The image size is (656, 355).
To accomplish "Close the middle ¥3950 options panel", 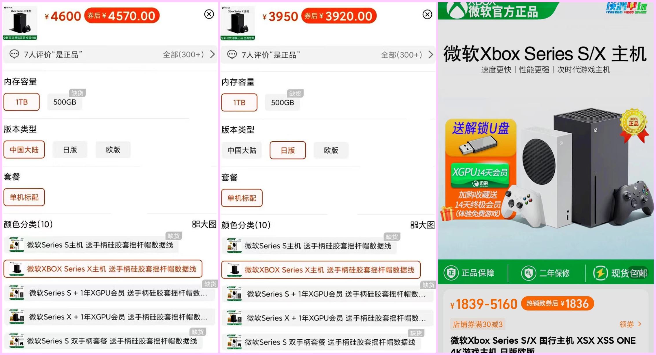I will point(427,14).
